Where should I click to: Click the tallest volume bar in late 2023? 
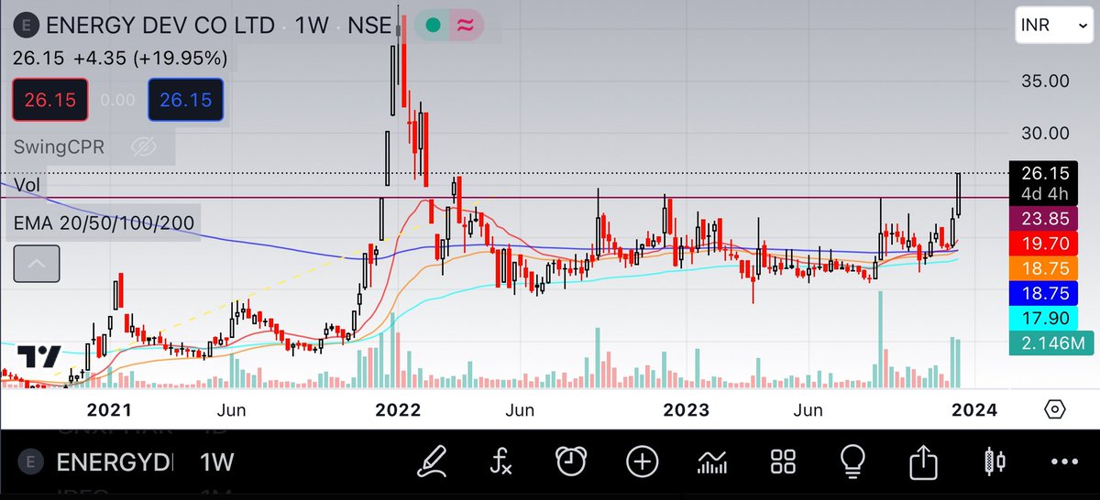tap(881, 339)
